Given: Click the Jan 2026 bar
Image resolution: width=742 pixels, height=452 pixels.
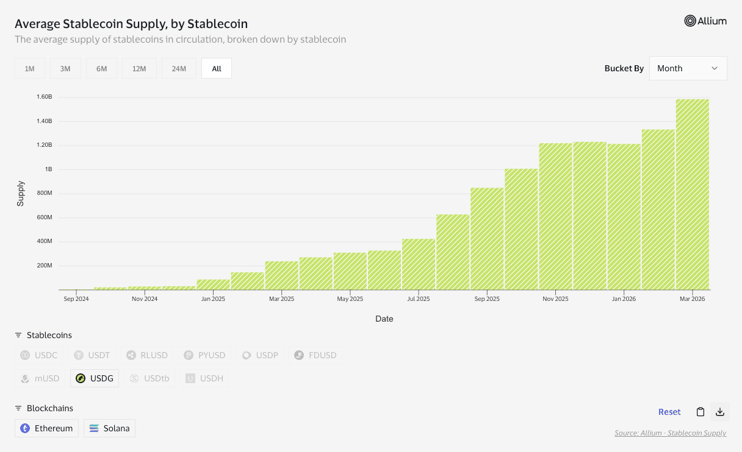Looking at the screenshot, I should (x=624, y=217).
